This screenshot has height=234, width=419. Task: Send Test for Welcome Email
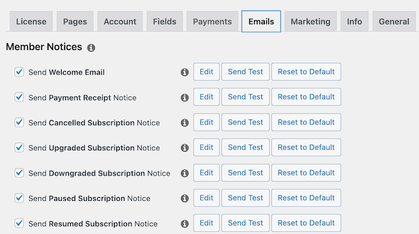245,71
